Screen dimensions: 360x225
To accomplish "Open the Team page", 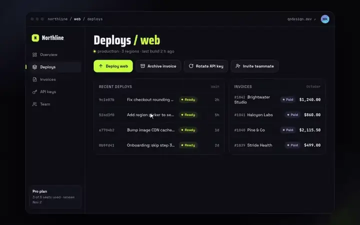I will coord(55,104).
